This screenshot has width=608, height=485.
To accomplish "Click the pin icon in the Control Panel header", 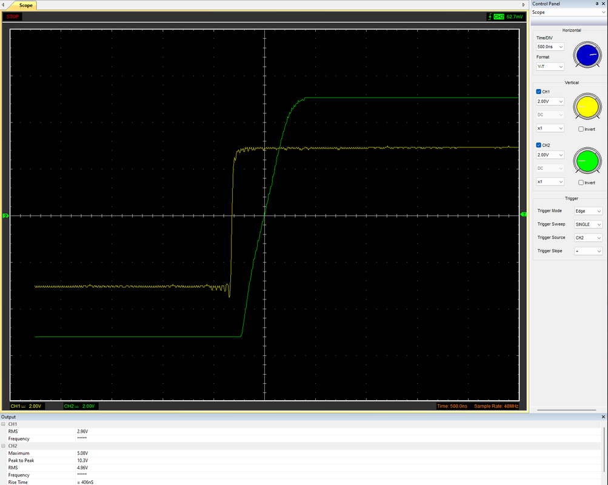I will click(x=596, y=4).
